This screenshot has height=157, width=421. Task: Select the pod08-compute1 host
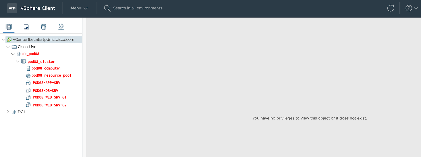point(46,68)
